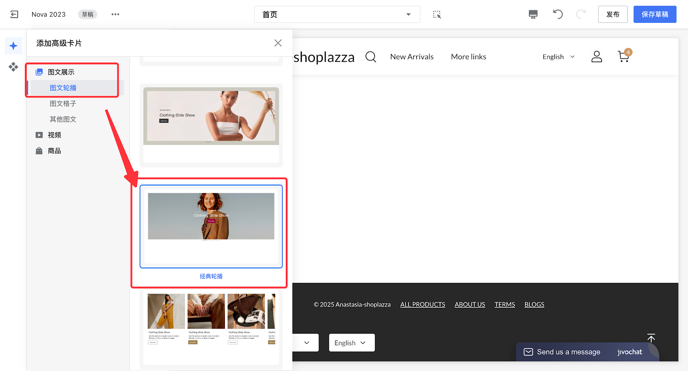Open the header English language dropdown
The width and height of the screenshot is (688, 371).
pyautogui.click(x=558, y=57)
